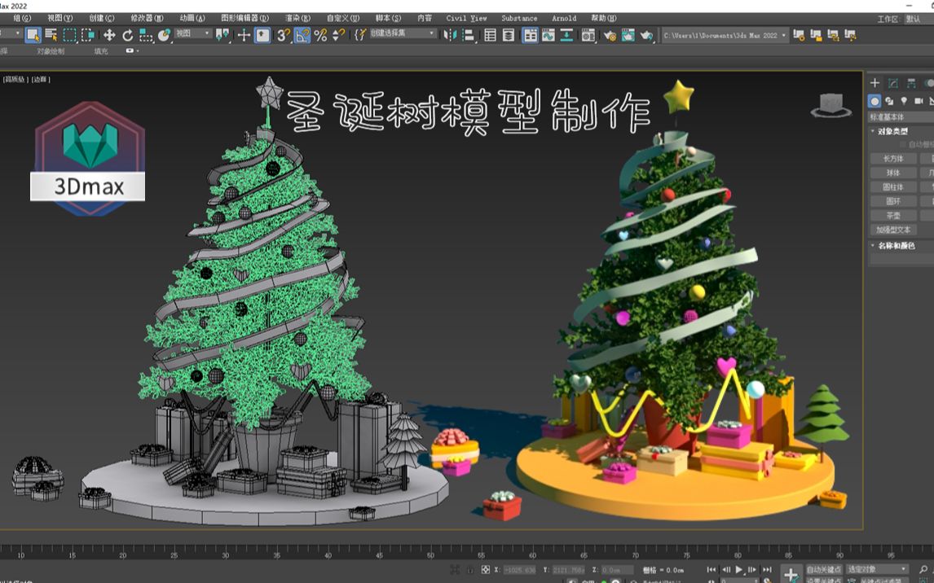Click the 茶壶 Teapot creation button

[x=892, y=217]
